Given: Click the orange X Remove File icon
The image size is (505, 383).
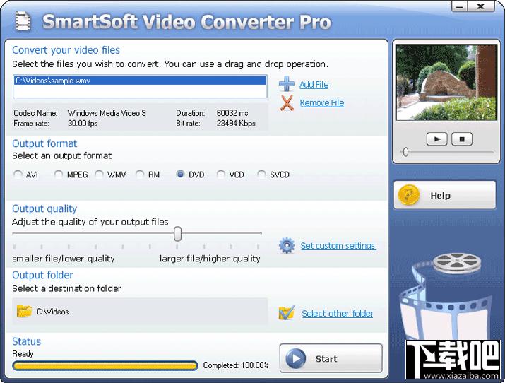Looking at the screenshot, I should pos(286,102).
